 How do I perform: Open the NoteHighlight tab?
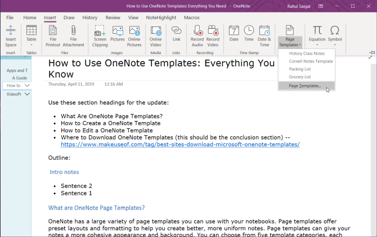(x=161, y=17)
